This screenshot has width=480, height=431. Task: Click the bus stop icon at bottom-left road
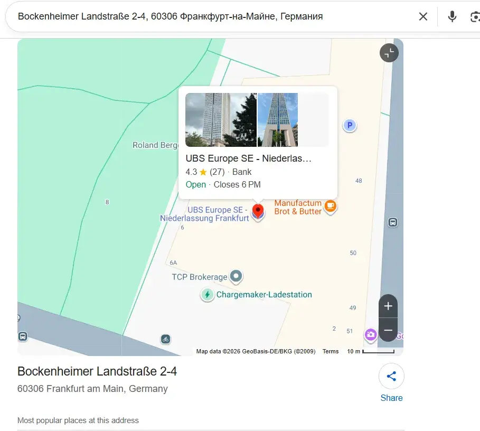[x=23, y=336]
